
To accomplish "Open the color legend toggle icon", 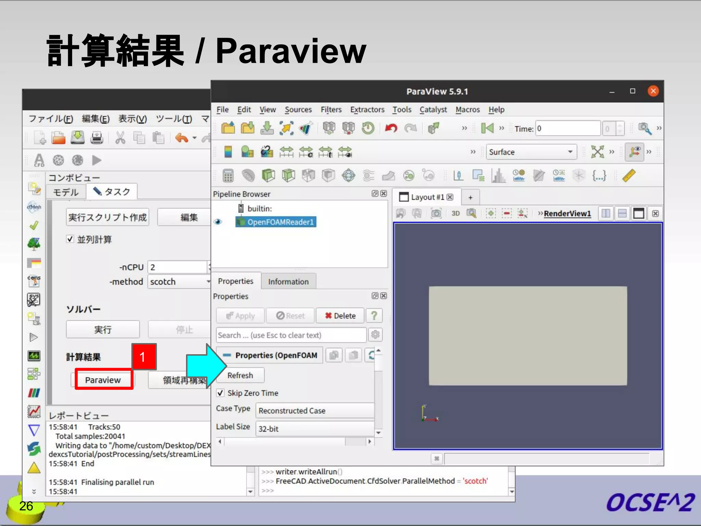I will pos(228,152).
